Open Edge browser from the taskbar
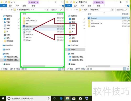This screenshot has height=101, width=131. point(61,98)
